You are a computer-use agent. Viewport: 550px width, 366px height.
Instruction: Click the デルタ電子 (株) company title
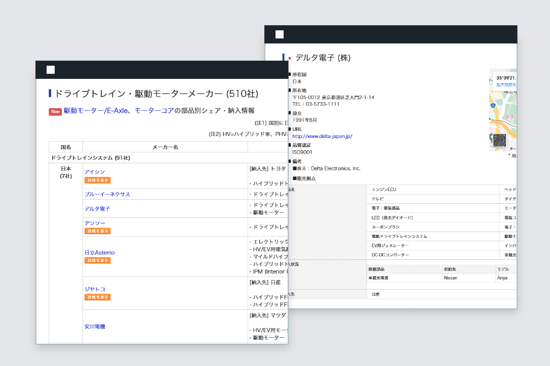click(x=323, y=58)
